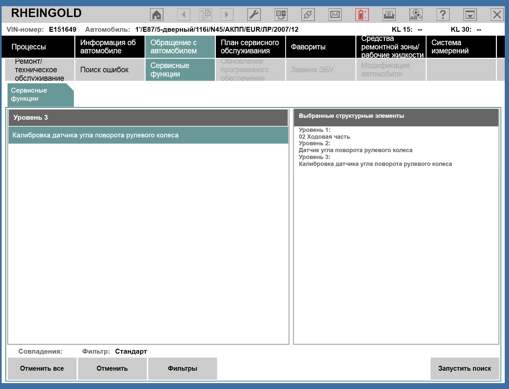Screen dimensions: 509x389
Task: Switch to Информация об автомобиле tab
Action: [110, 47]
